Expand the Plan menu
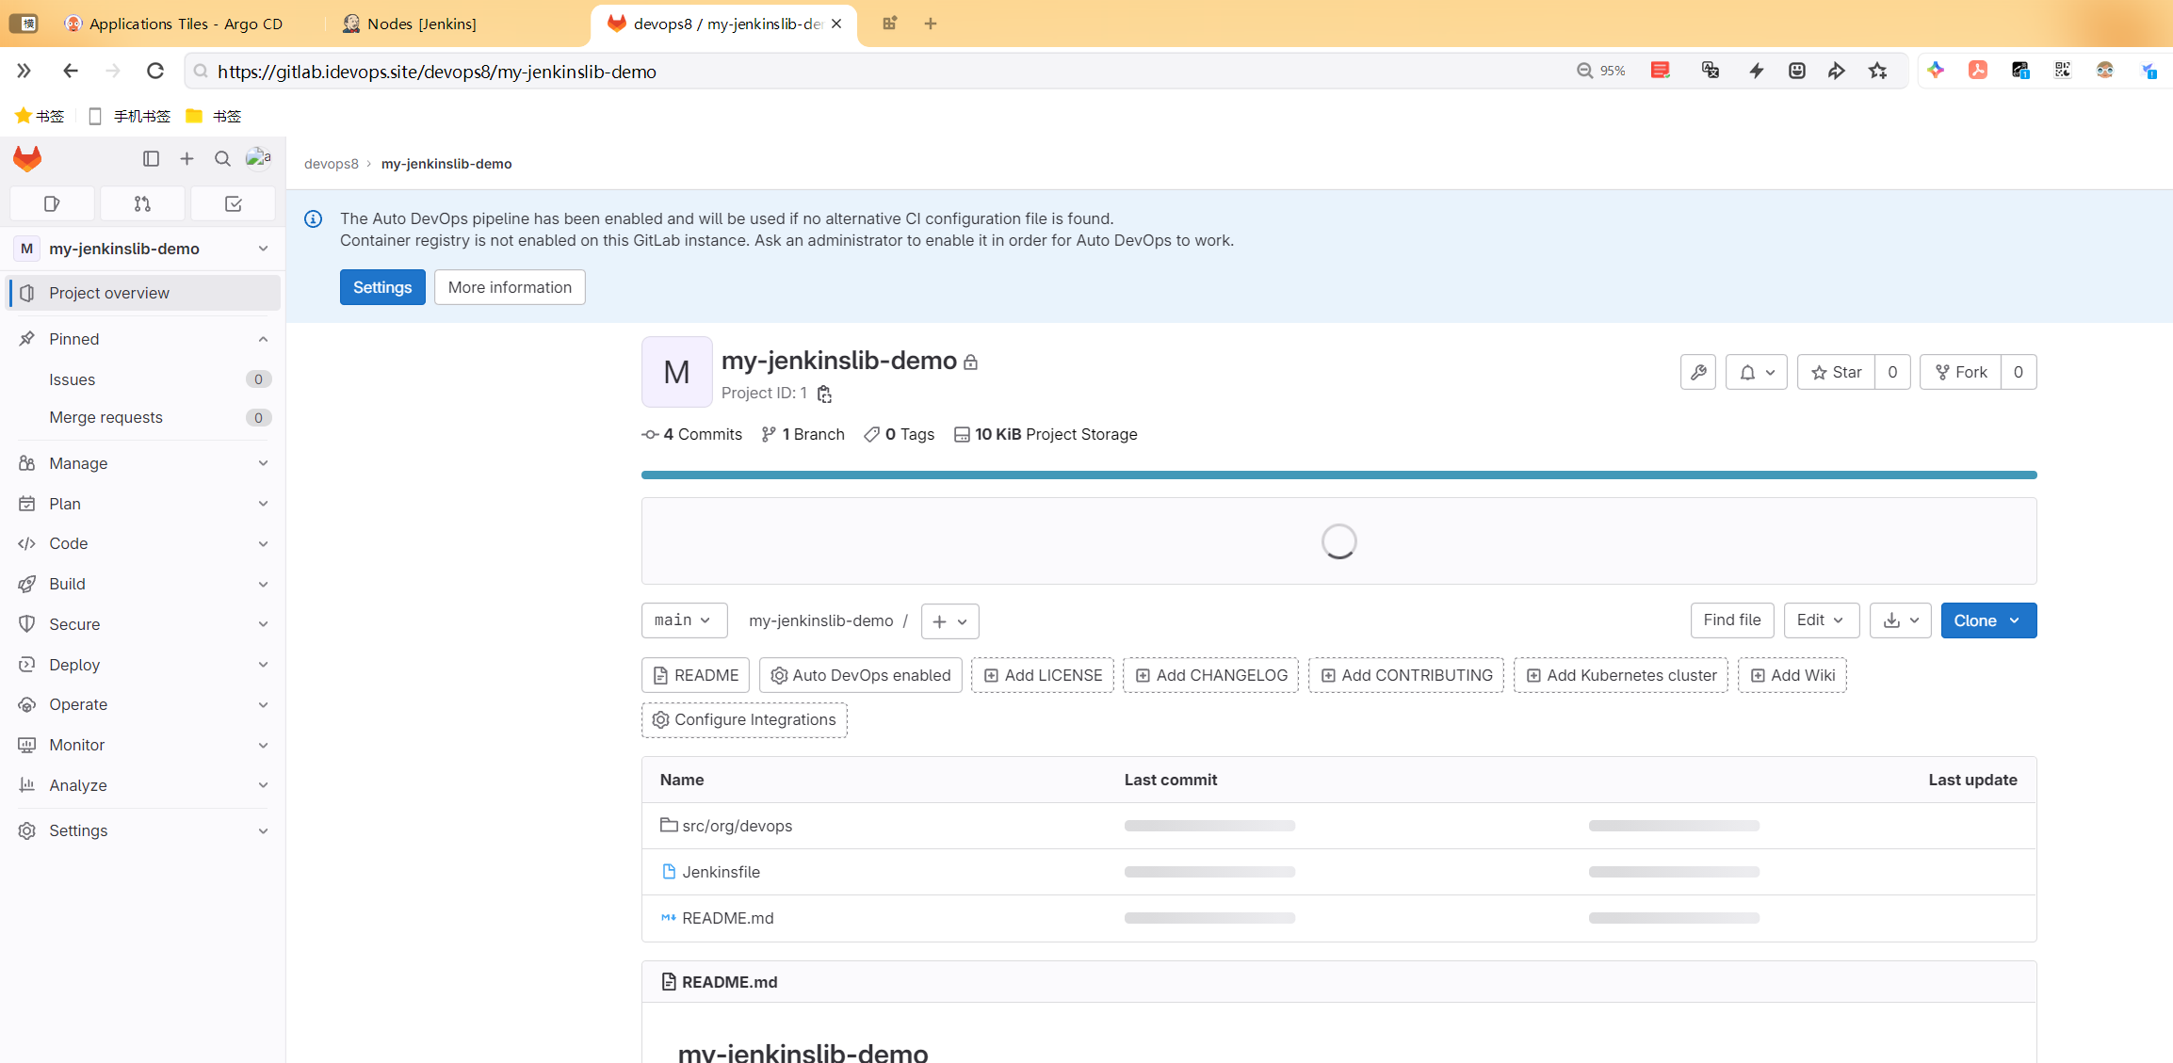This screenshot has height=1063, width=2173. [143, 504]
